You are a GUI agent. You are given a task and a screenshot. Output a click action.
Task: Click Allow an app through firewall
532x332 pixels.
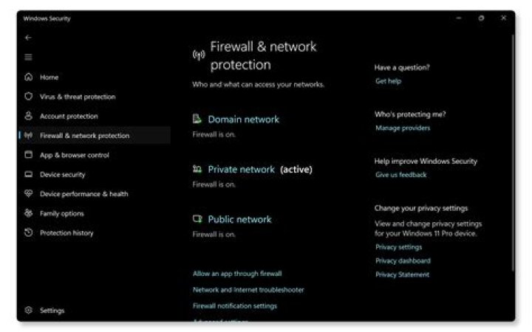[x=237, y=274]
